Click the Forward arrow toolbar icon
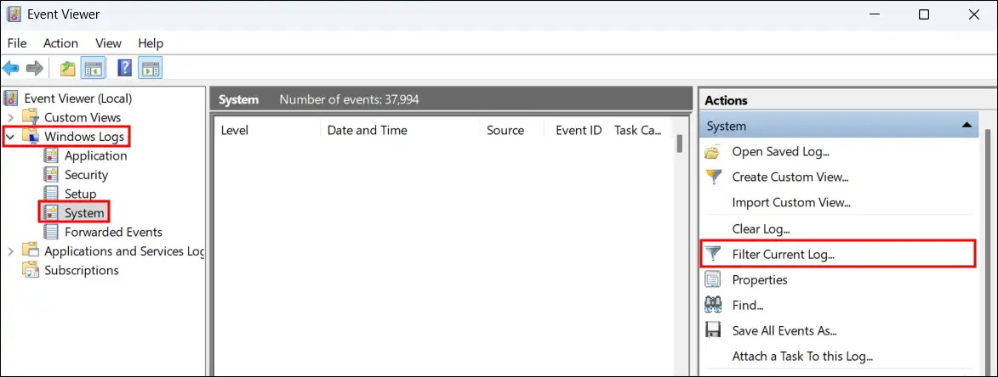The width and height of the screenshot is (998, 377). tap(34, 69)
